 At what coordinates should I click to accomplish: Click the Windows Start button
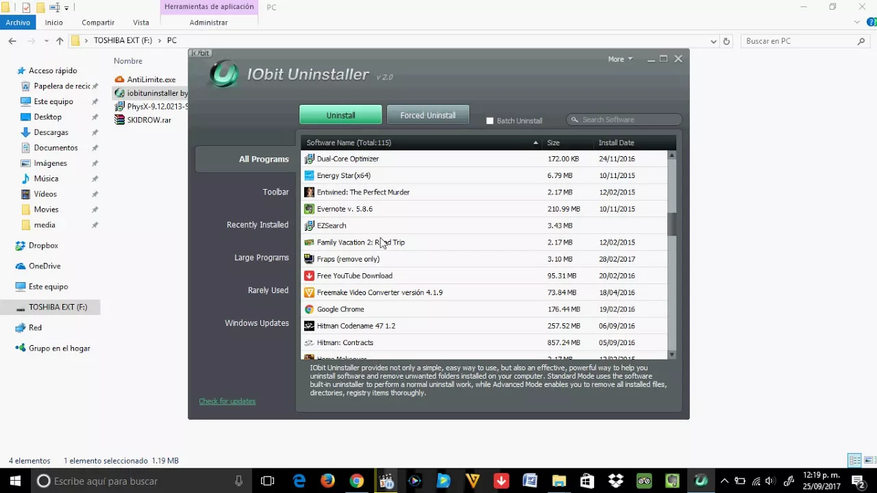click(x=15, y=481)
